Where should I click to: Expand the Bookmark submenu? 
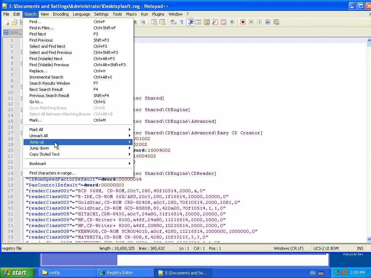(78, 164)
